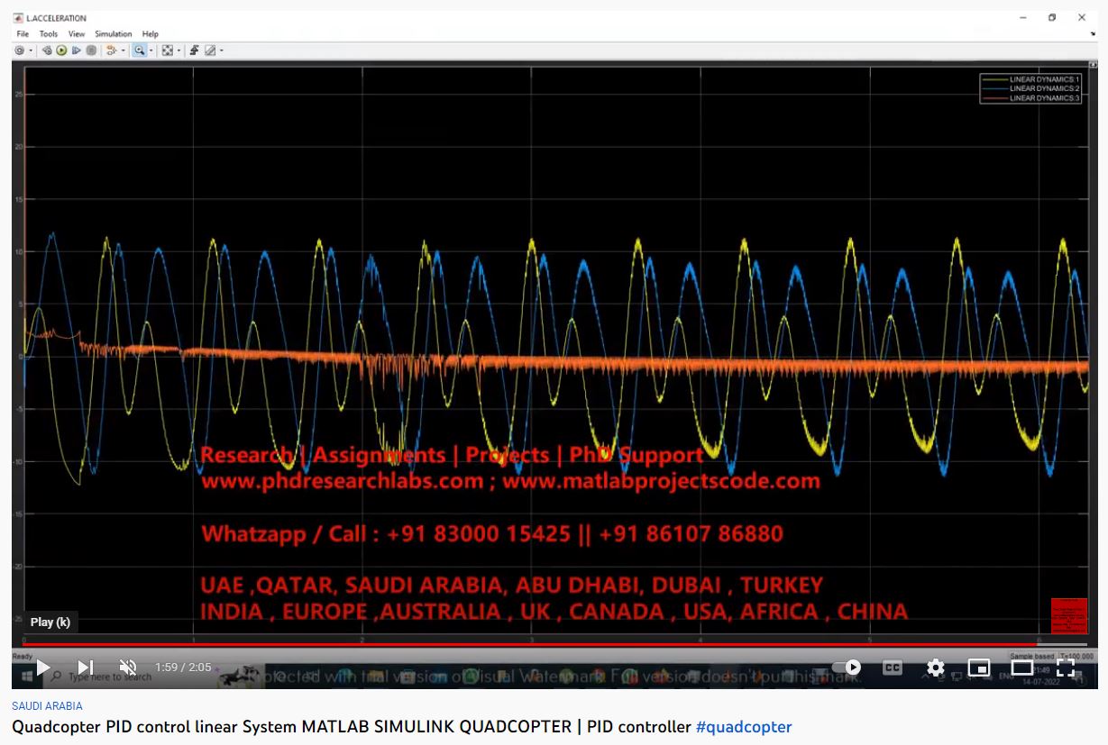1108x745 pixels.
Task: Switch to miniplayer mode
Action: pyautogui.click(x=979, y=668)
